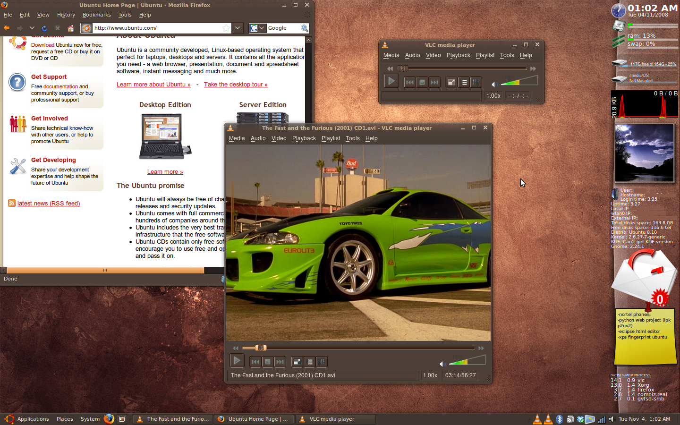The width and height of the screenshot is (680, 425).
Task: Toggle playlist view in the empty VLC window
Action: click(x=464, y=82)
